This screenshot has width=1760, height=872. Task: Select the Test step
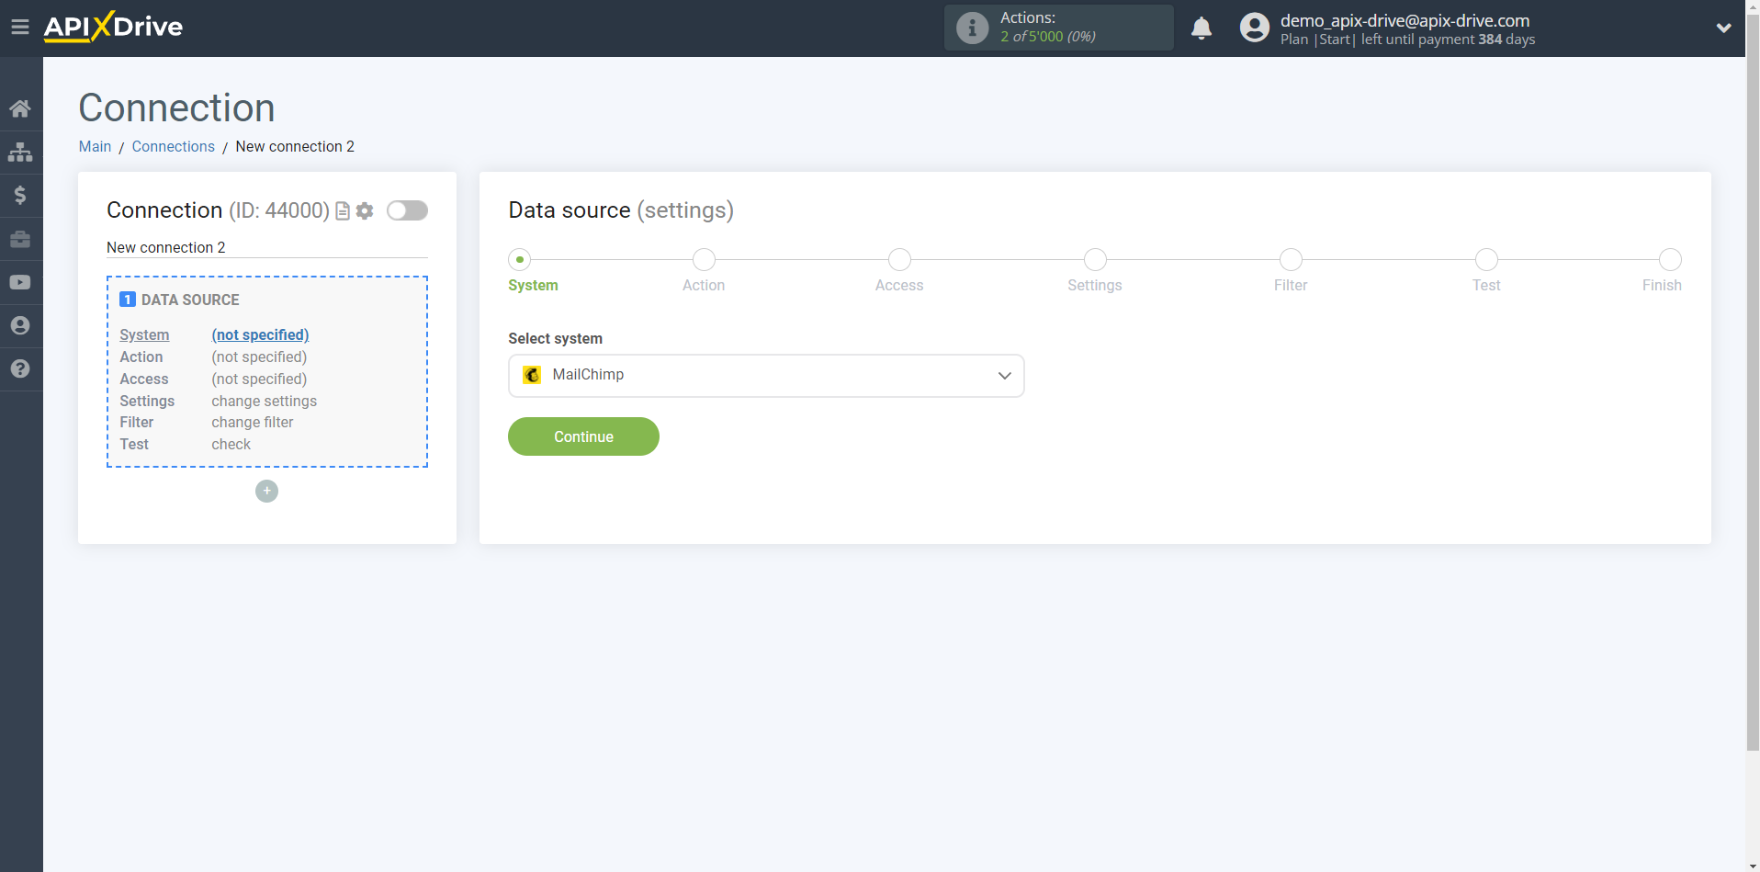point(1486,260)
